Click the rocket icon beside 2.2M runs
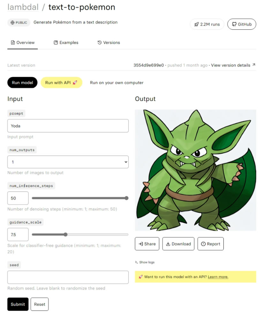Image resolution: width=265 pixels, height=314 pixels. click(196, 25)
